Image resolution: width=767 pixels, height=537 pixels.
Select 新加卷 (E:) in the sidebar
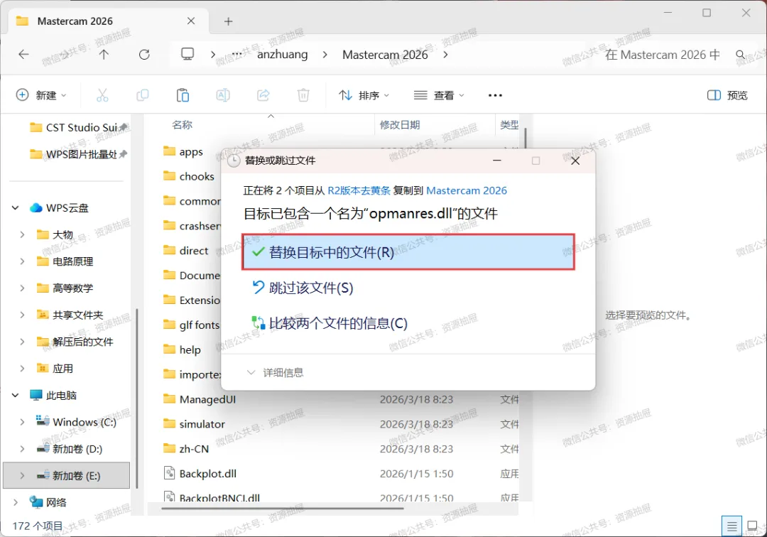(67, 475)
